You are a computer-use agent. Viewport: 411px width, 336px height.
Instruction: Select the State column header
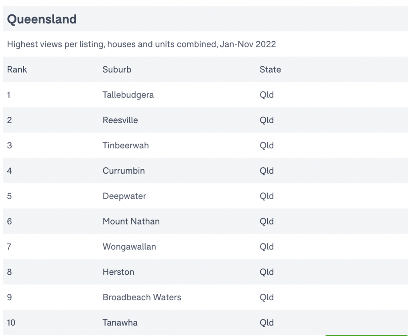[270, 69]
